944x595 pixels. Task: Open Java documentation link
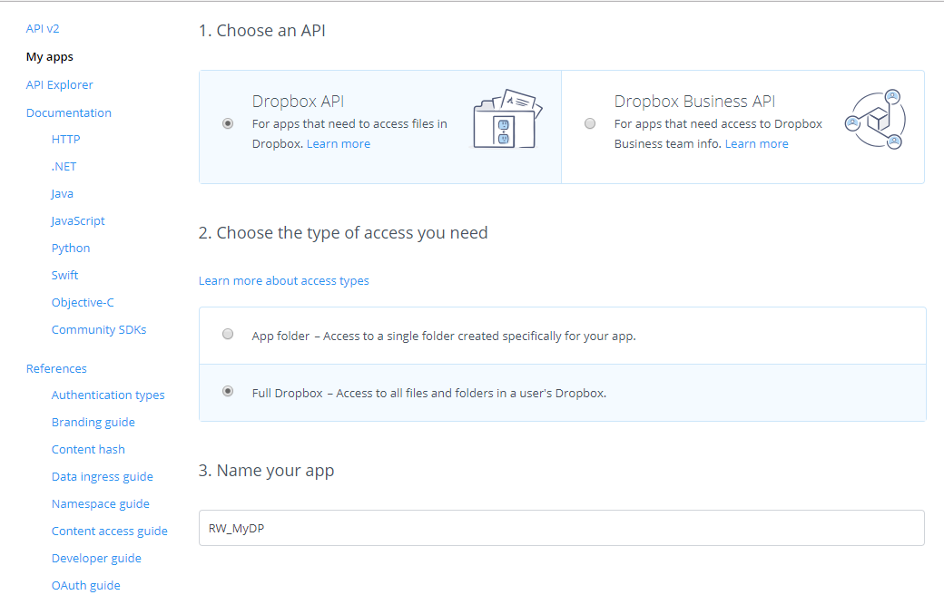pyautogui.click(x=62, y=194)
